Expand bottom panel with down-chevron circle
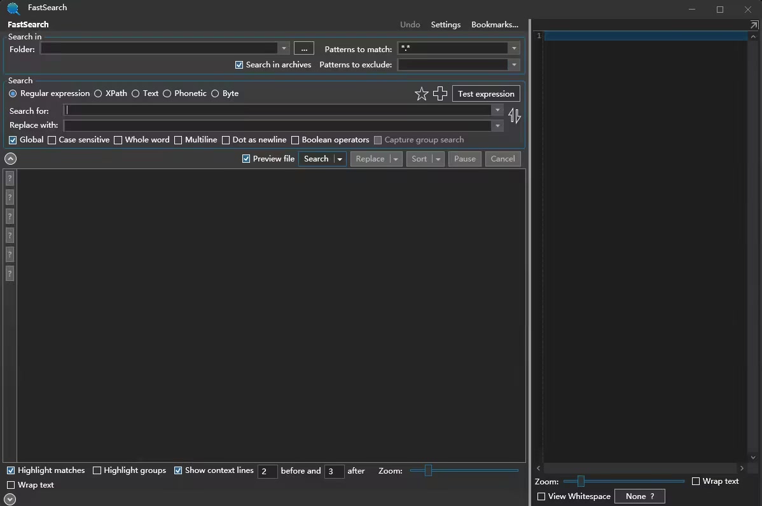 (10, 499)
